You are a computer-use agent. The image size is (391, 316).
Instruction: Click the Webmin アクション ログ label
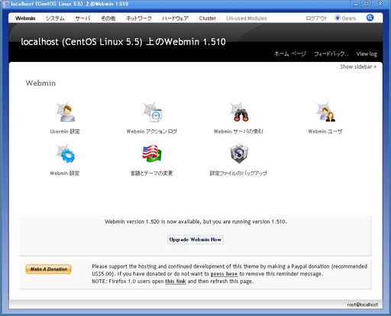coord(152,132)
